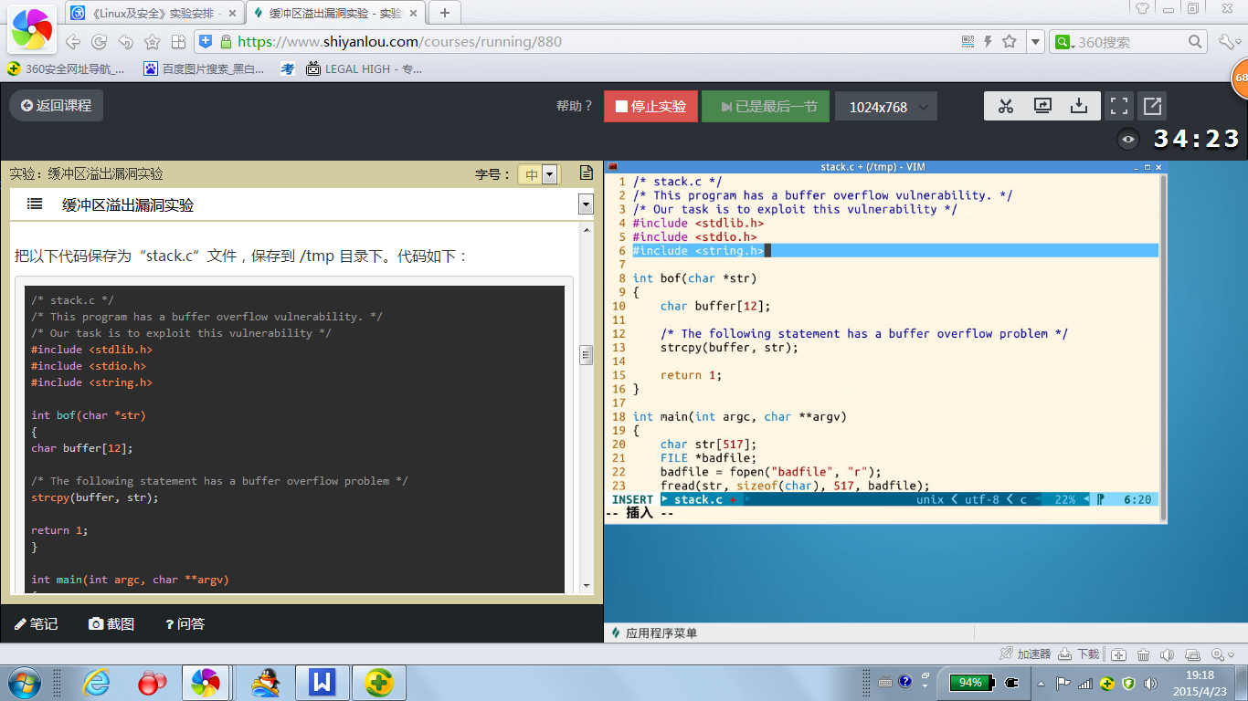Open the lab in a new window
Image resolution: width=1248 pixels, height=701 pixels.
pyautogui.click(x=1152, y=106)
